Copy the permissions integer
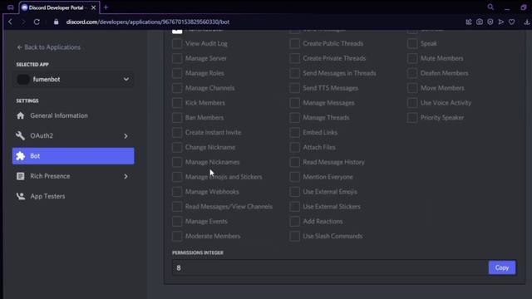The width and height of the screenshot is (532, 299). coord(502,267)
